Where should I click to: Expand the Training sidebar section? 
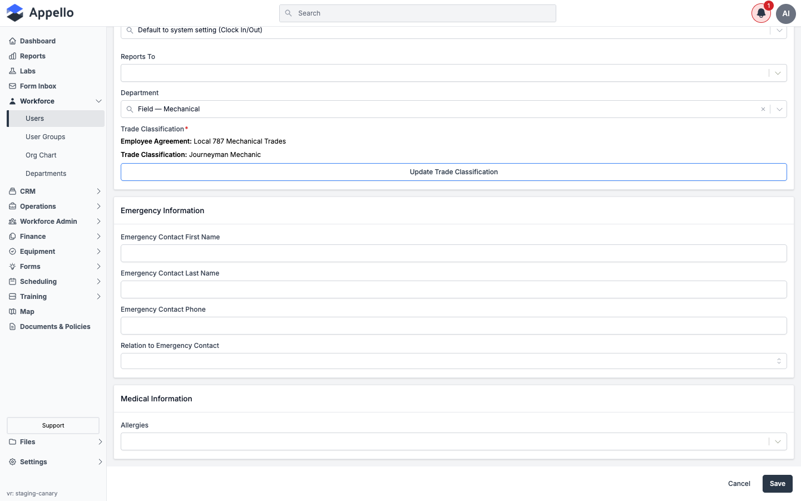coord(98,297)
